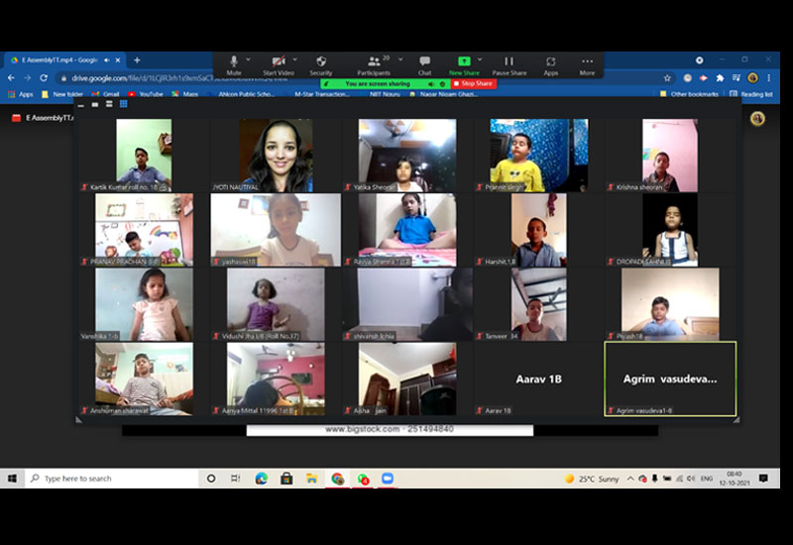The width and height of the screenshot is (793, 545).
Task: Open the taskbar clock and date
Action: coord(734,479)
